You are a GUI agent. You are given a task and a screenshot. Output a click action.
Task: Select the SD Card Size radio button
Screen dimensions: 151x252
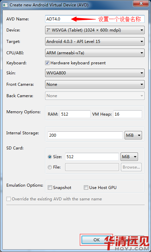click(x=50, y=157)
